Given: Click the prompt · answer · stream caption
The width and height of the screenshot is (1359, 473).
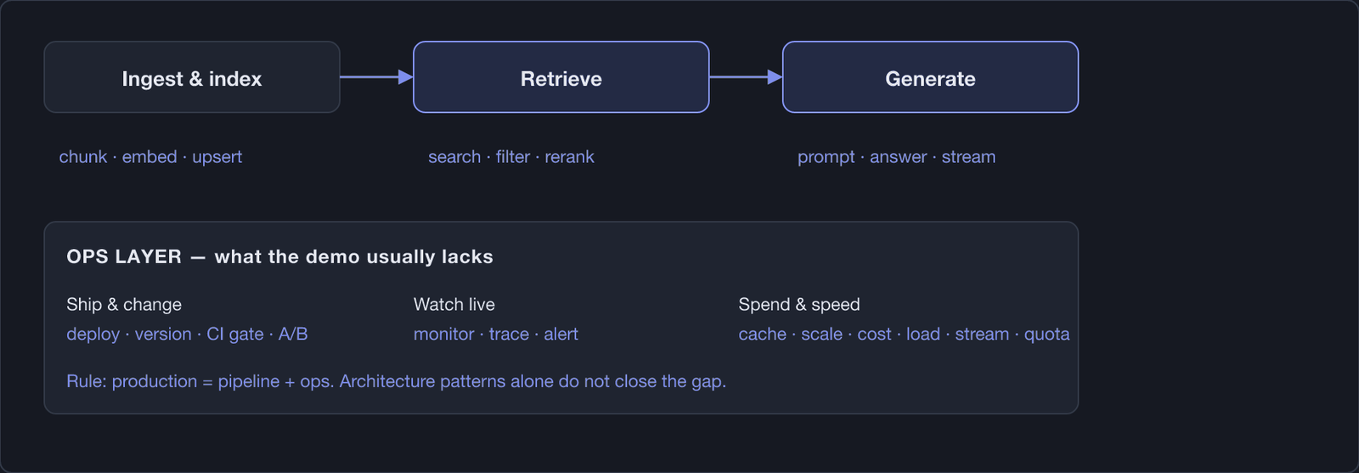Looking at the screenshot, I should pyautogui.click(x=896, y=157).
